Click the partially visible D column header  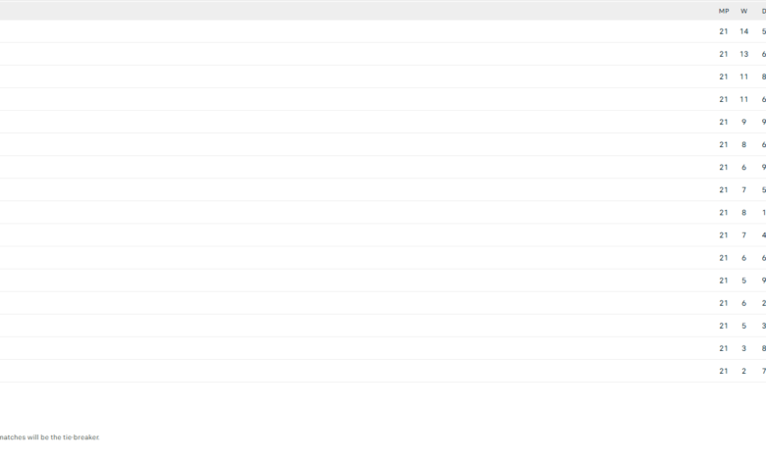[763, 11]
